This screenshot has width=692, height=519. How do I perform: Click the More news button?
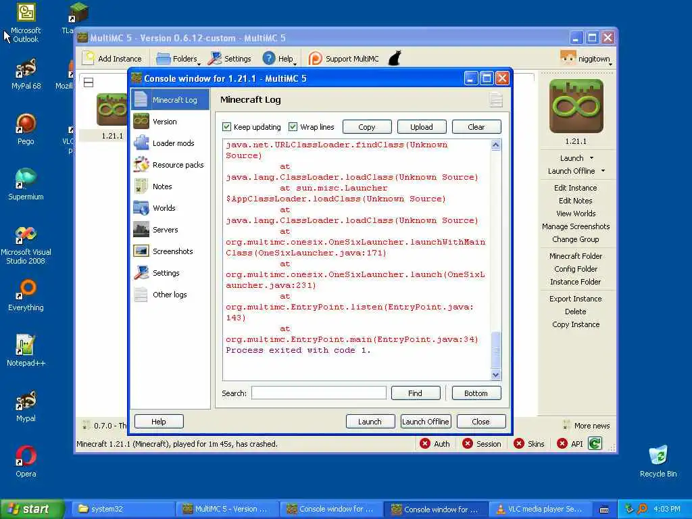coord(587,426)
